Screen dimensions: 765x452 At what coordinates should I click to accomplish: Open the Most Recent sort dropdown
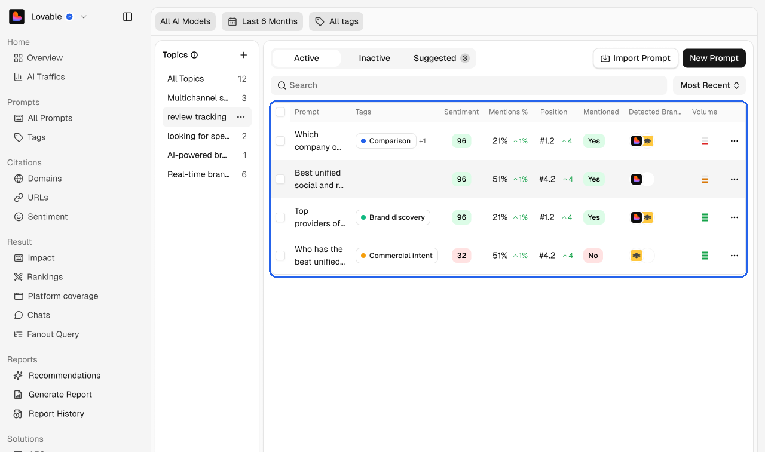(709, 85)
